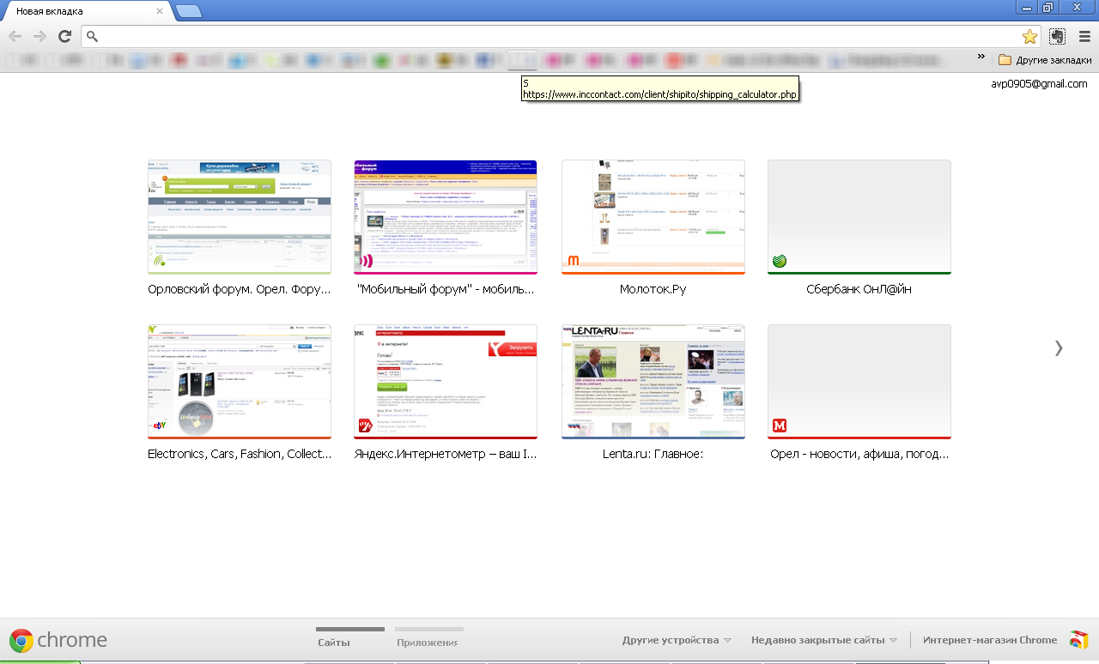Expand the bookmarks bar overflow chevron
1099x664 pixels.
(x=981, y=57)
